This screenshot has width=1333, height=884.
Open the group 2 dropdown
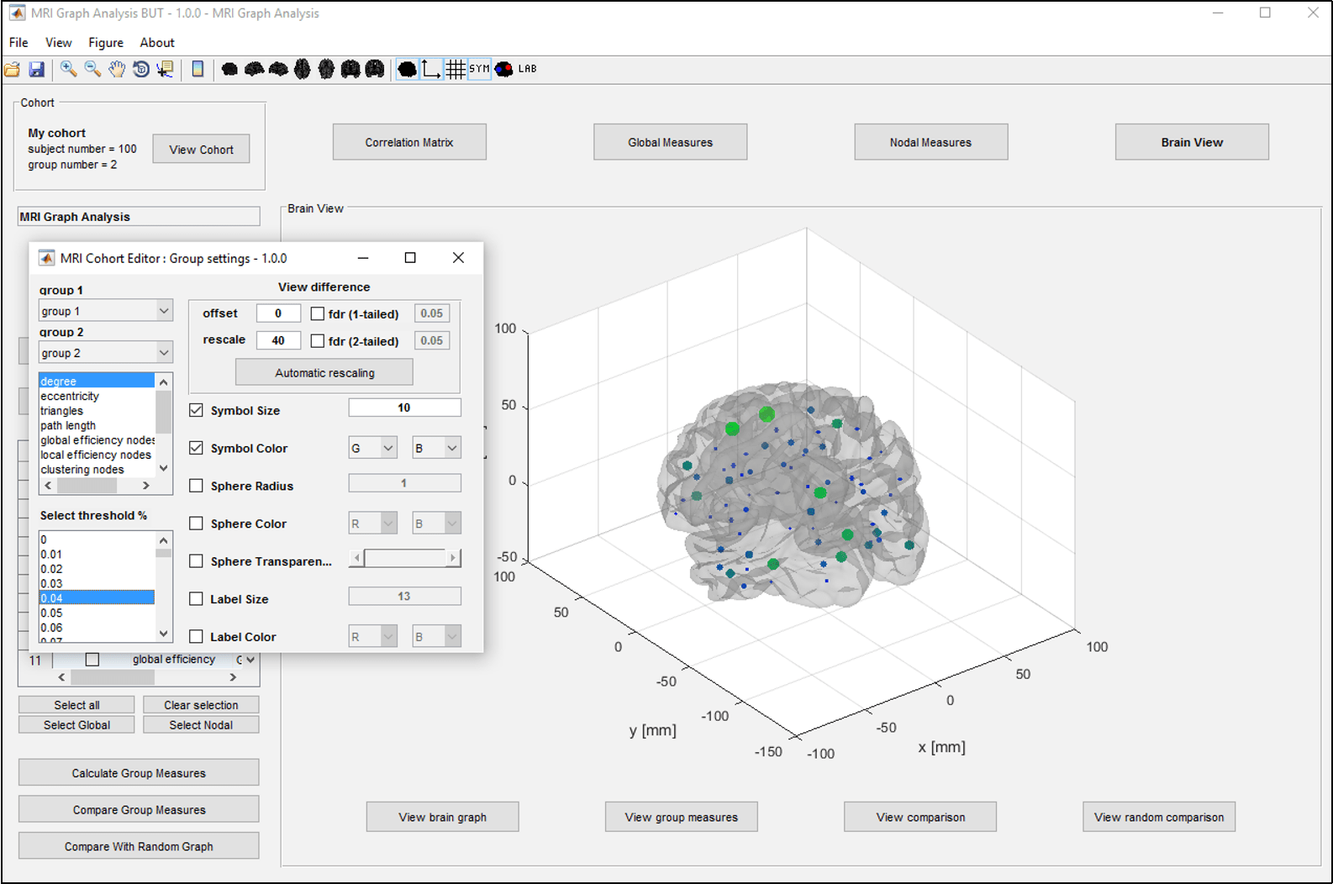pos(106,353)
